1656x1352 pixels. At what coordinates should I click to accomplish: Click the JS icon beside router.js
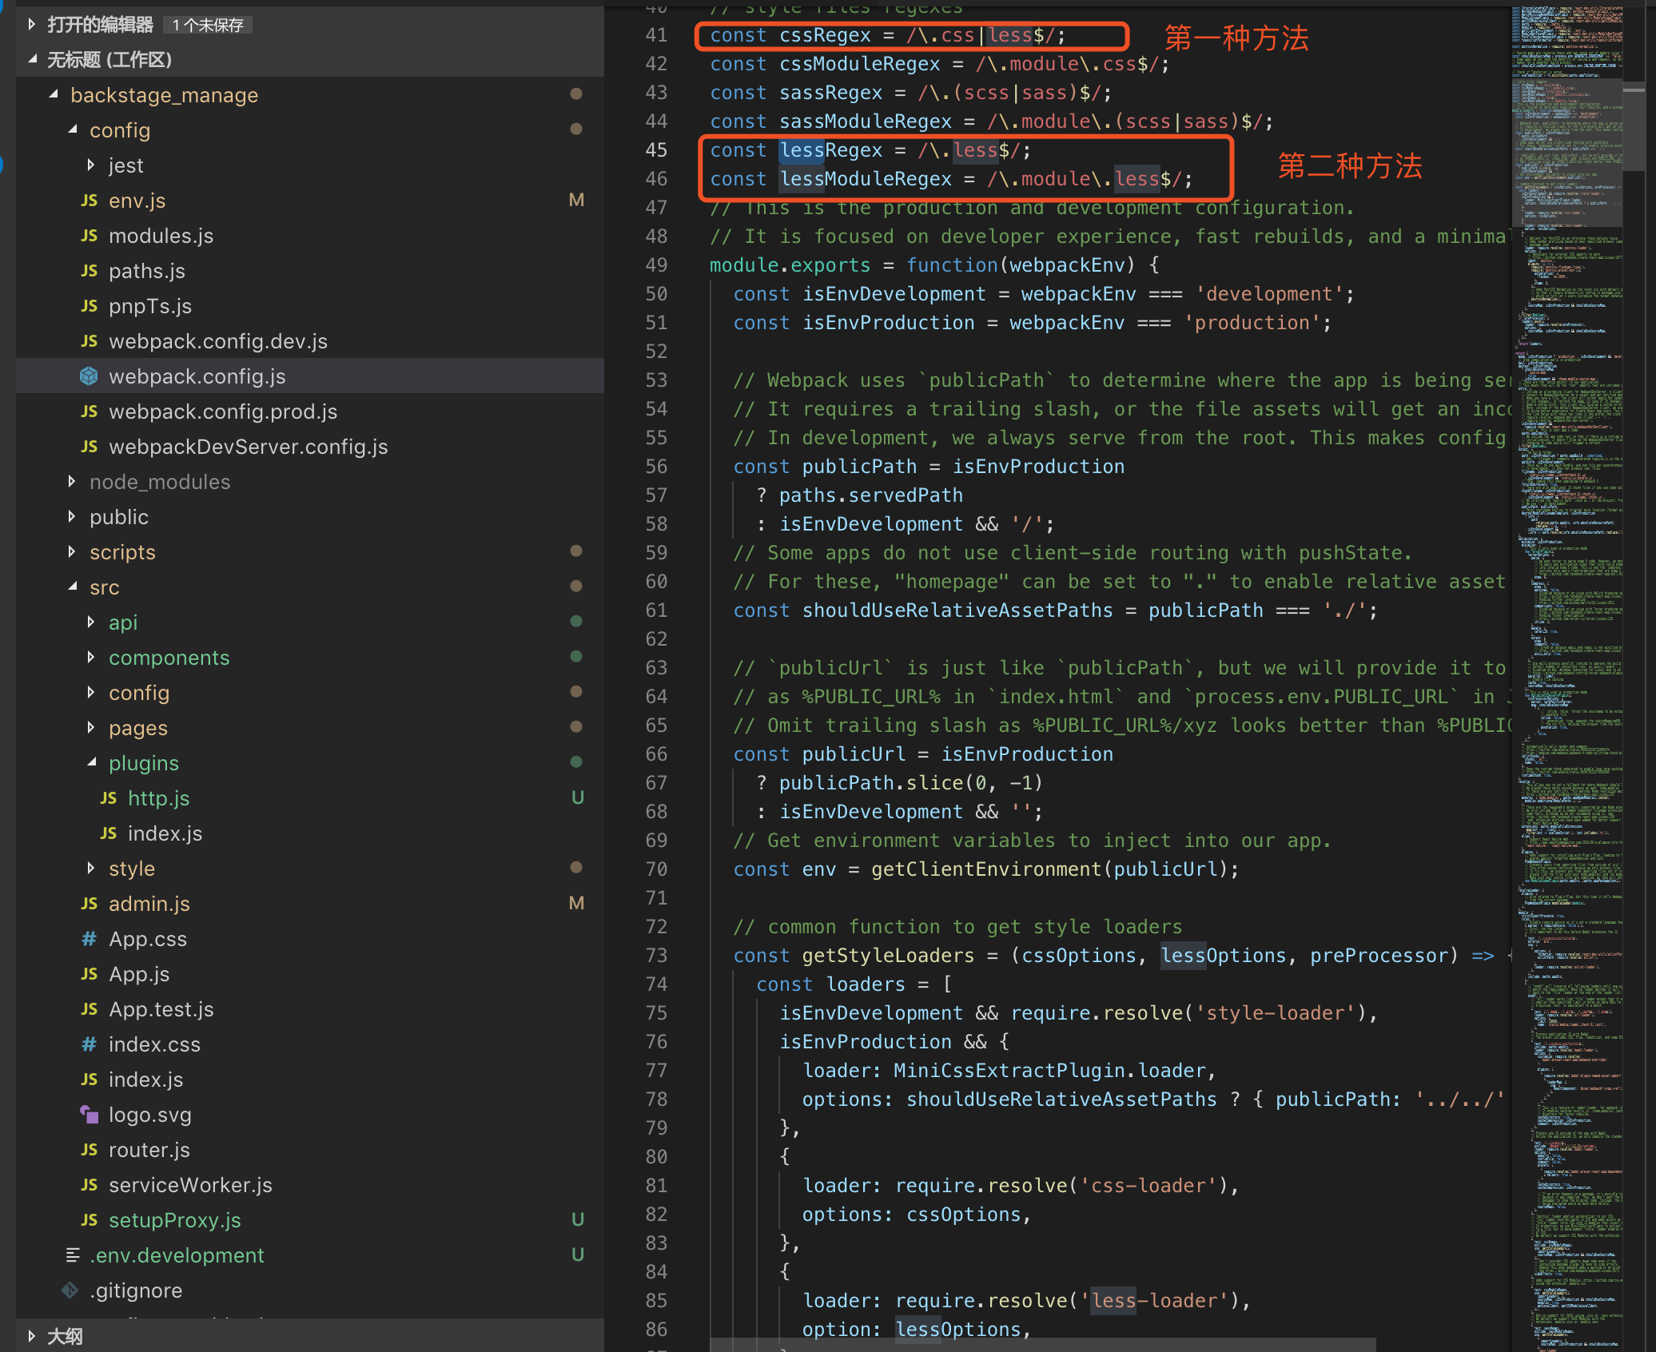pyautogui.click(x=90, y=1150)
